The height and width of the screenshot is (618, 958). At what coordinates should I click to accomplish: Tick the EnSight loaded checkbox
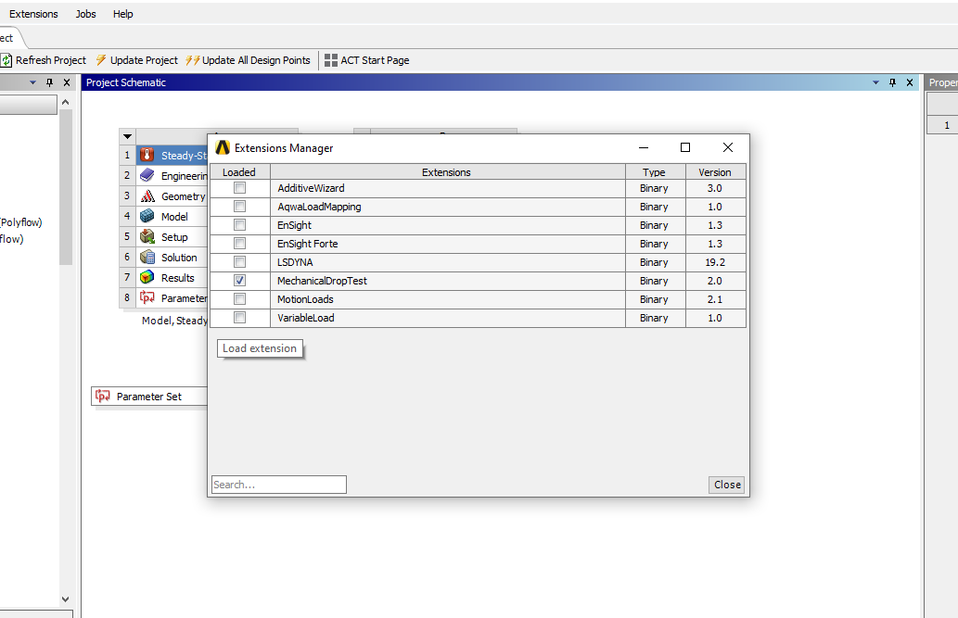click(239, 225)
